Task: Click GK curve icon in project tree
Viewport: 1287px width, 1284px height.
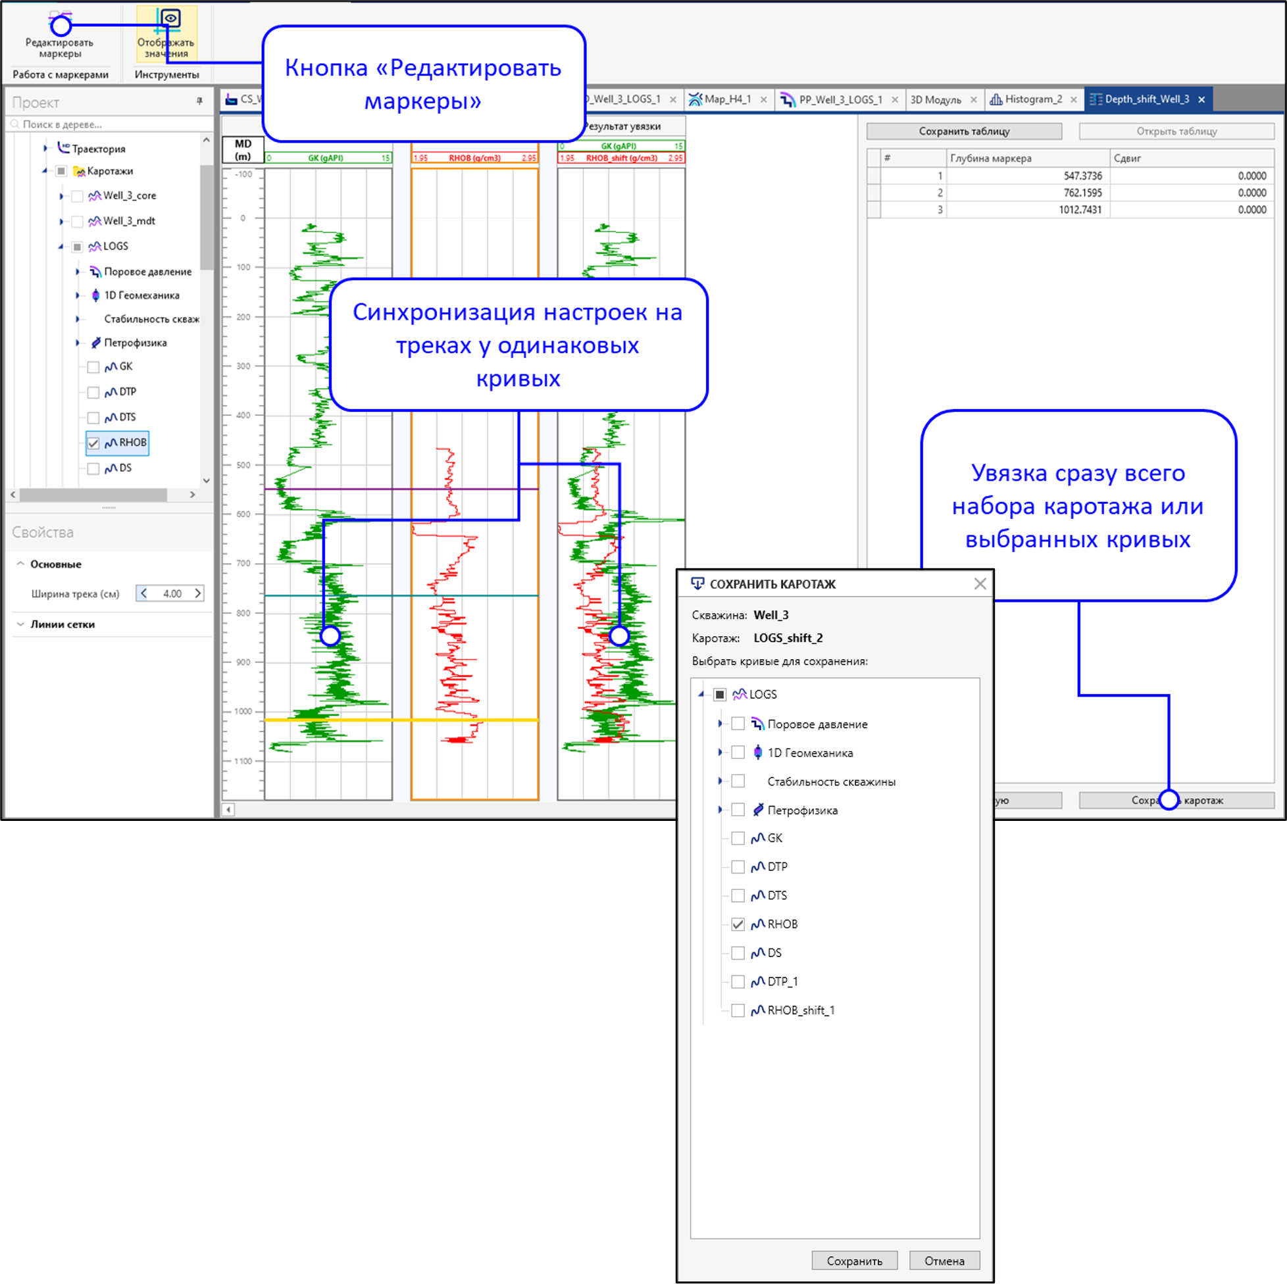Action: point(111,367)
